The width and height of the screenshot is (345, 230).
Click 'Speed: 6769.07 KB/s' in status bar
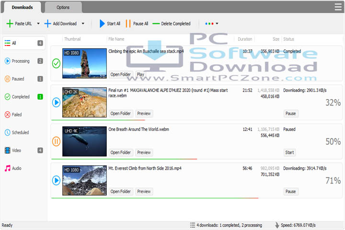pyautogui.click(x=298, y=225)
